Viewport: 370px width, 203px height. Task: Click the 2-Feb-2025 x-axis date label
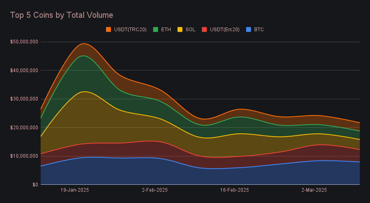click(155, 190)
